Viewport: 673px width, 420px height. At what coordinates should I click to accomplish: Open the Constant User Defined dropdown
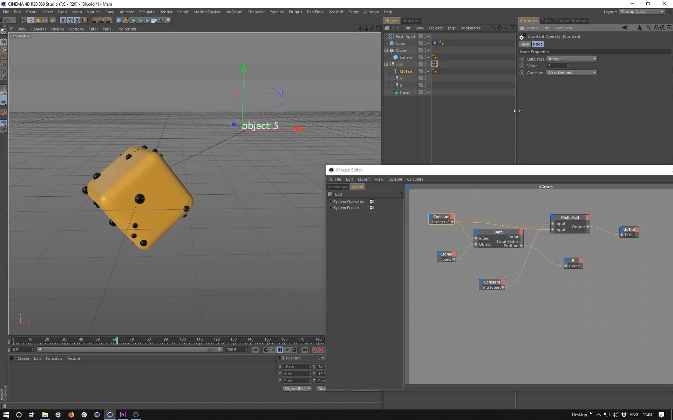click(x=571, y=72)
